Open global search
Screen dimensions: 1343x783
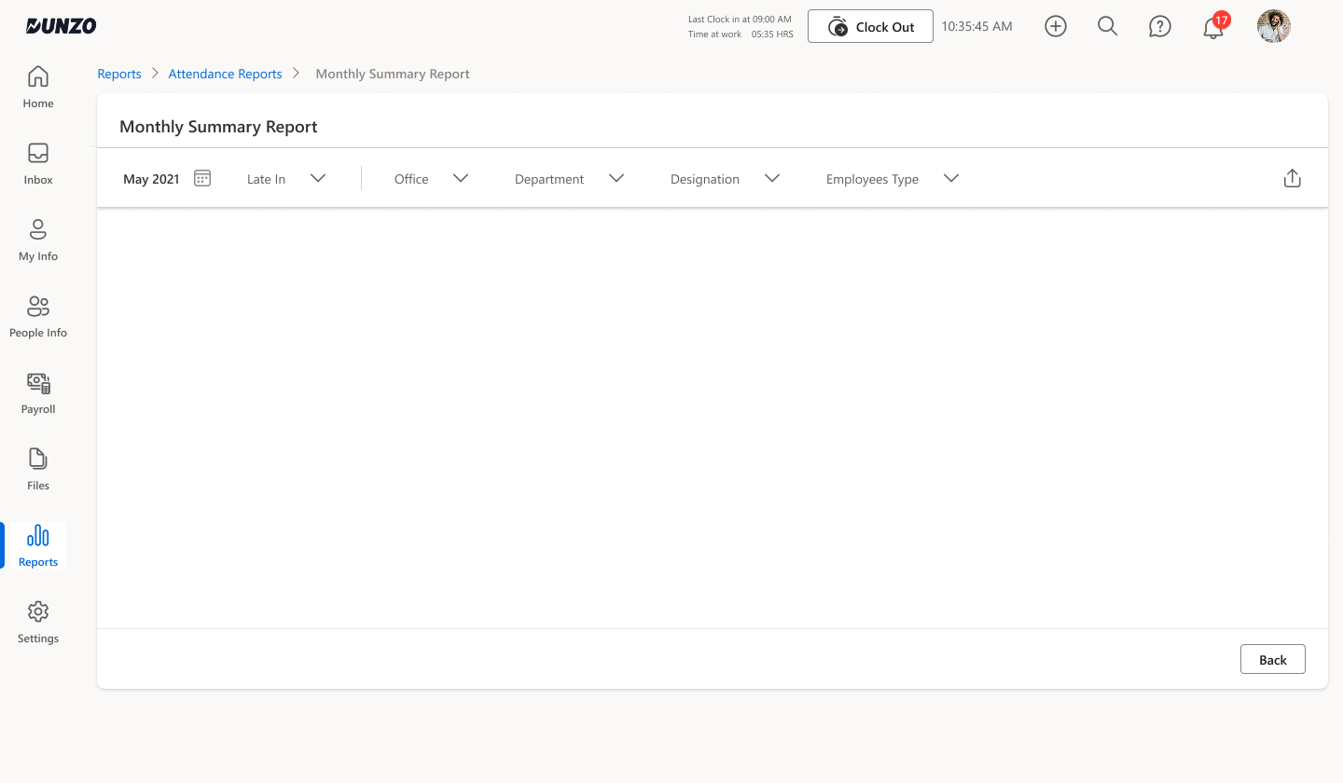coord(1107,26)
